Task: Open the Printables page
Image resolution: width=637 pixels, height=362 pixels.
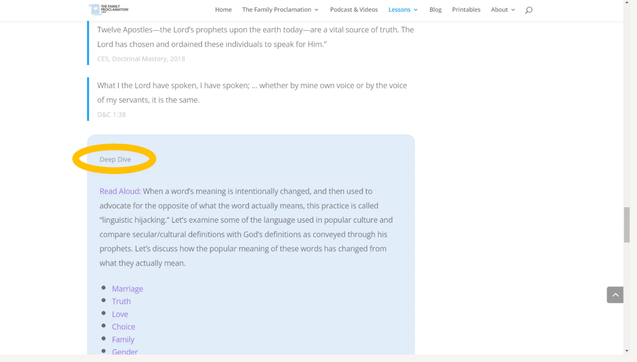Action: 466,9
